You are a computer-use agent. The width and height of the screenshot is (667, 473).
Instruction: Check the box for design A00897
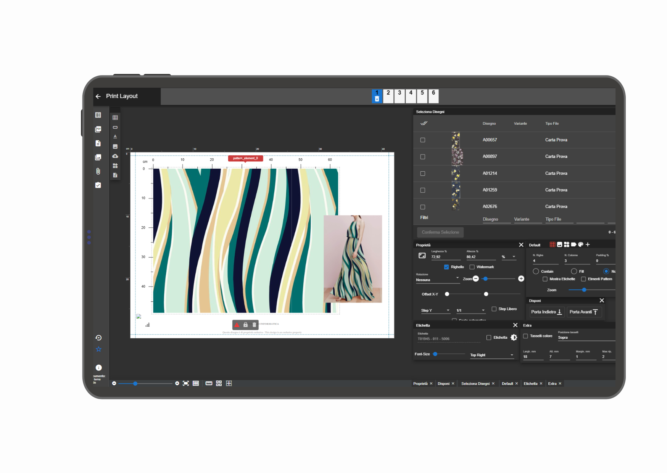(422, 157)
